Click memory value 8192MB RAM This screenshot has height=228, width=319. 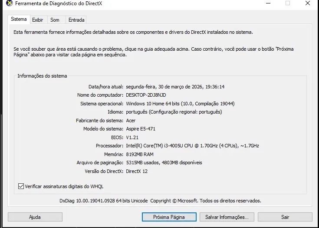[x=140, y=154]
